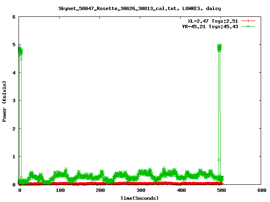Click the x-axis tick label 200

100,190
